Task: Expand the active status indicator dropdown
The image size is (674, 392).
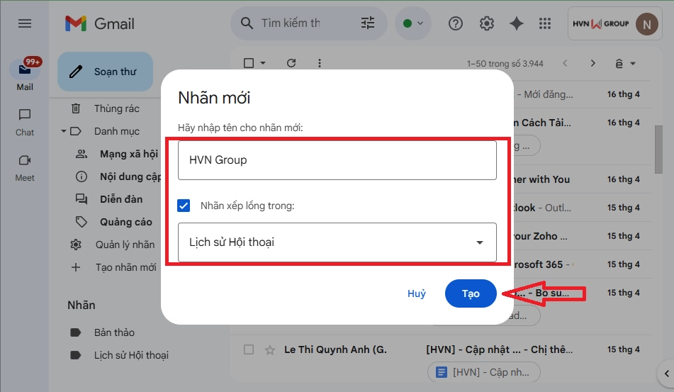Action: (x=413, y=23)
